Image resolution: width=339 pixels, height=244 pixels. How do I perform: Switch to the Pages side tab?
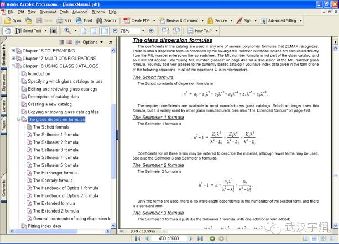pos(4,125)
